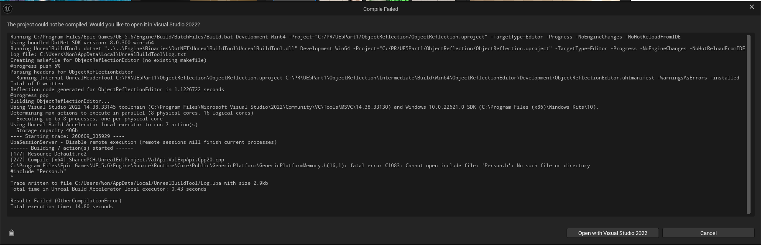Click '@progress push 5%' line

(x=35, y=66)
